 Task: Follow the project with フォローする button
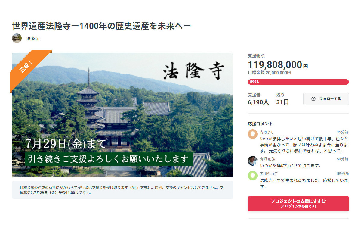[326, 99]
